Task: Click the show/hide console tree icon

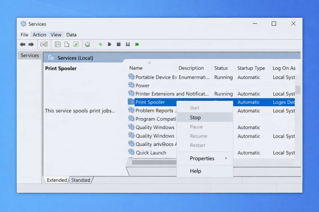Action: pos(44,44)
